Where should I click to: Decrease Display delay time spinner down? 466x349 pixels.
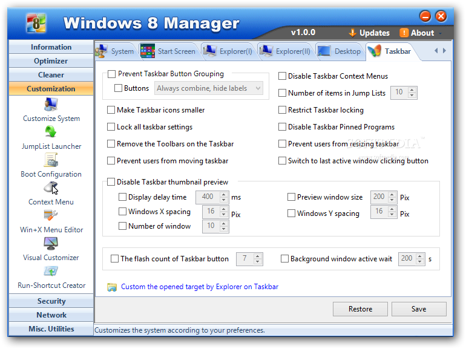tap(223, 200)
